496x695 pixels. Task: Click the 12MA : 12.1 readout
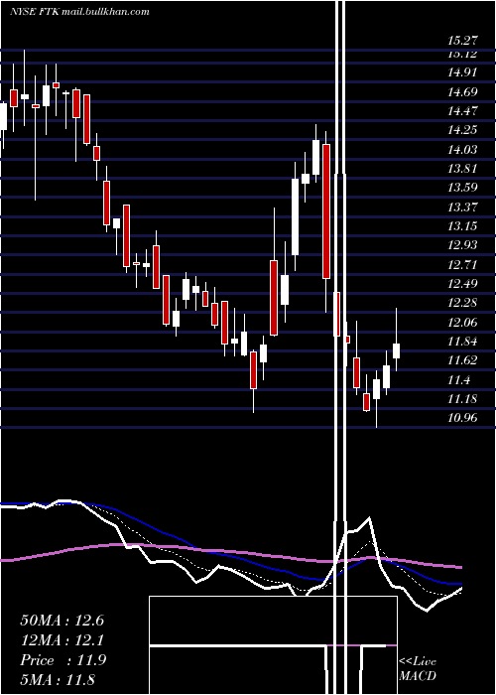[x=62, y=640]
